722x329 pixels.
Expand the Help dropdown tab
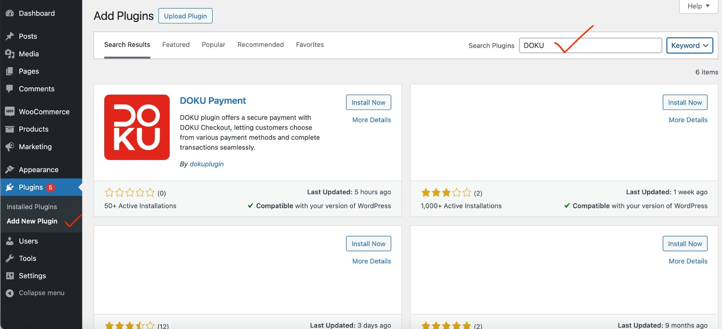(698, 6)
